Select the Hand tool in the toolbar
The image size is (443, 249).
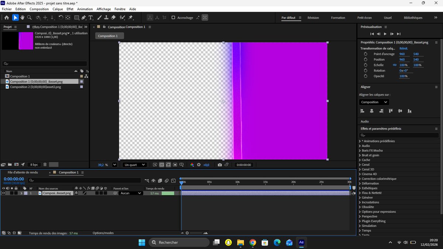22,17
